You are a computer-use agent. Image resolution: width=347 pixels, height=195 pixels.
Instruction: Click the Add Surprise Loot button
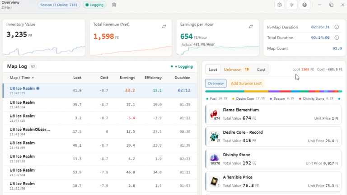[x=246, y=84]
